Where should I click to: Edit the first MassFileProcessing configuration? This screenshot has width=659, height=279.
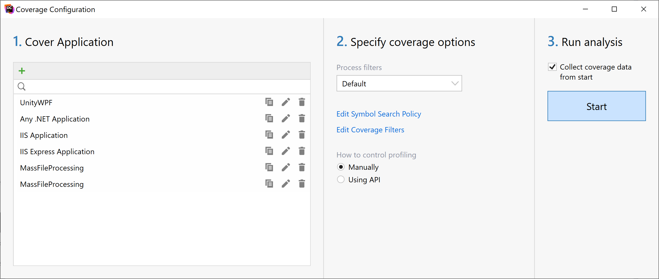coord(286,167)
